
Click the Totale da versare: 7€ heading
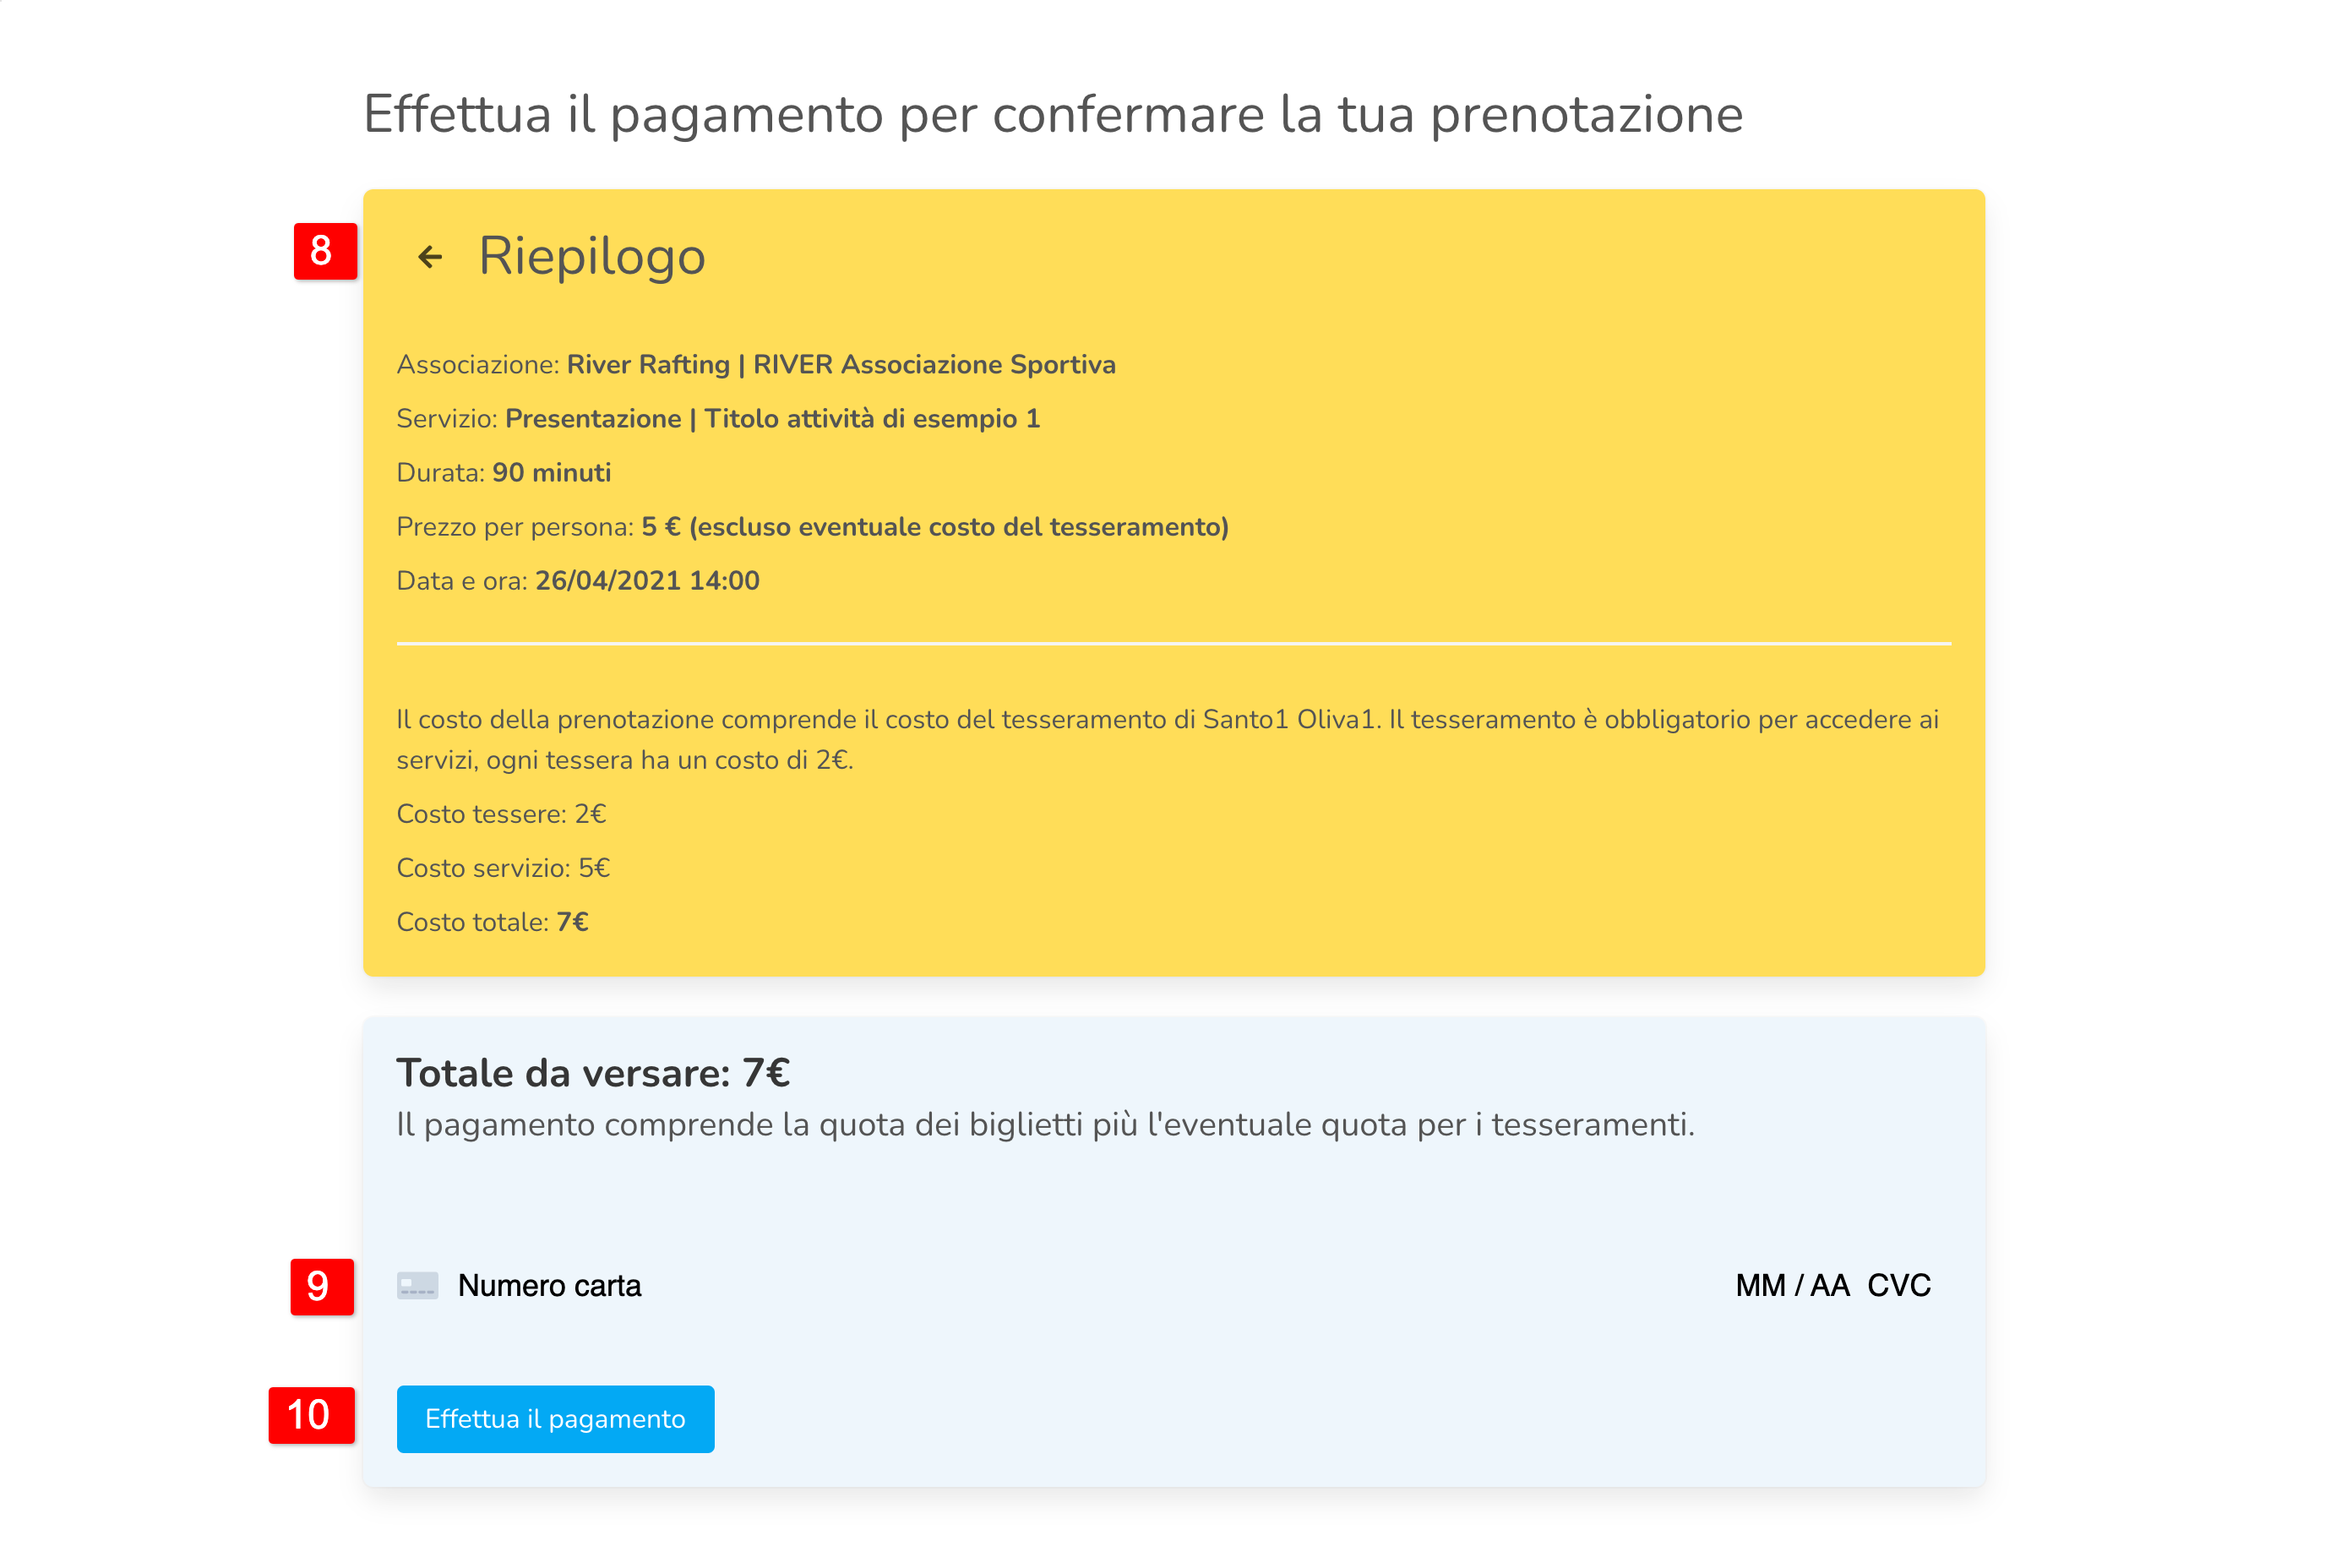[593, 1073]
